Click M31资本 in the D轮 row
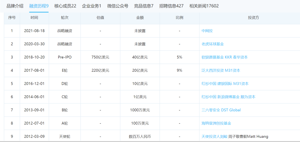Image resolution: width=300 pixels, height=142 pixels. pos(241,84)
